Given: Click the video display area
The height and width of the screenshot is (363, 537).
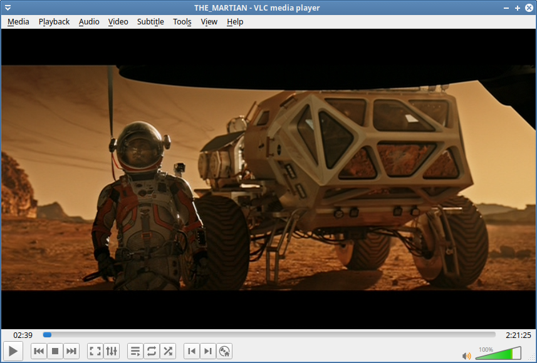Looking at the screenshot, I should pos(268,178).
